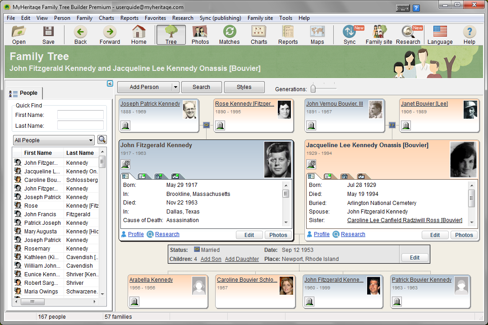This screenshot has height=325, width=488.
Task: Open the Person menu
Action: click(62, 18)
